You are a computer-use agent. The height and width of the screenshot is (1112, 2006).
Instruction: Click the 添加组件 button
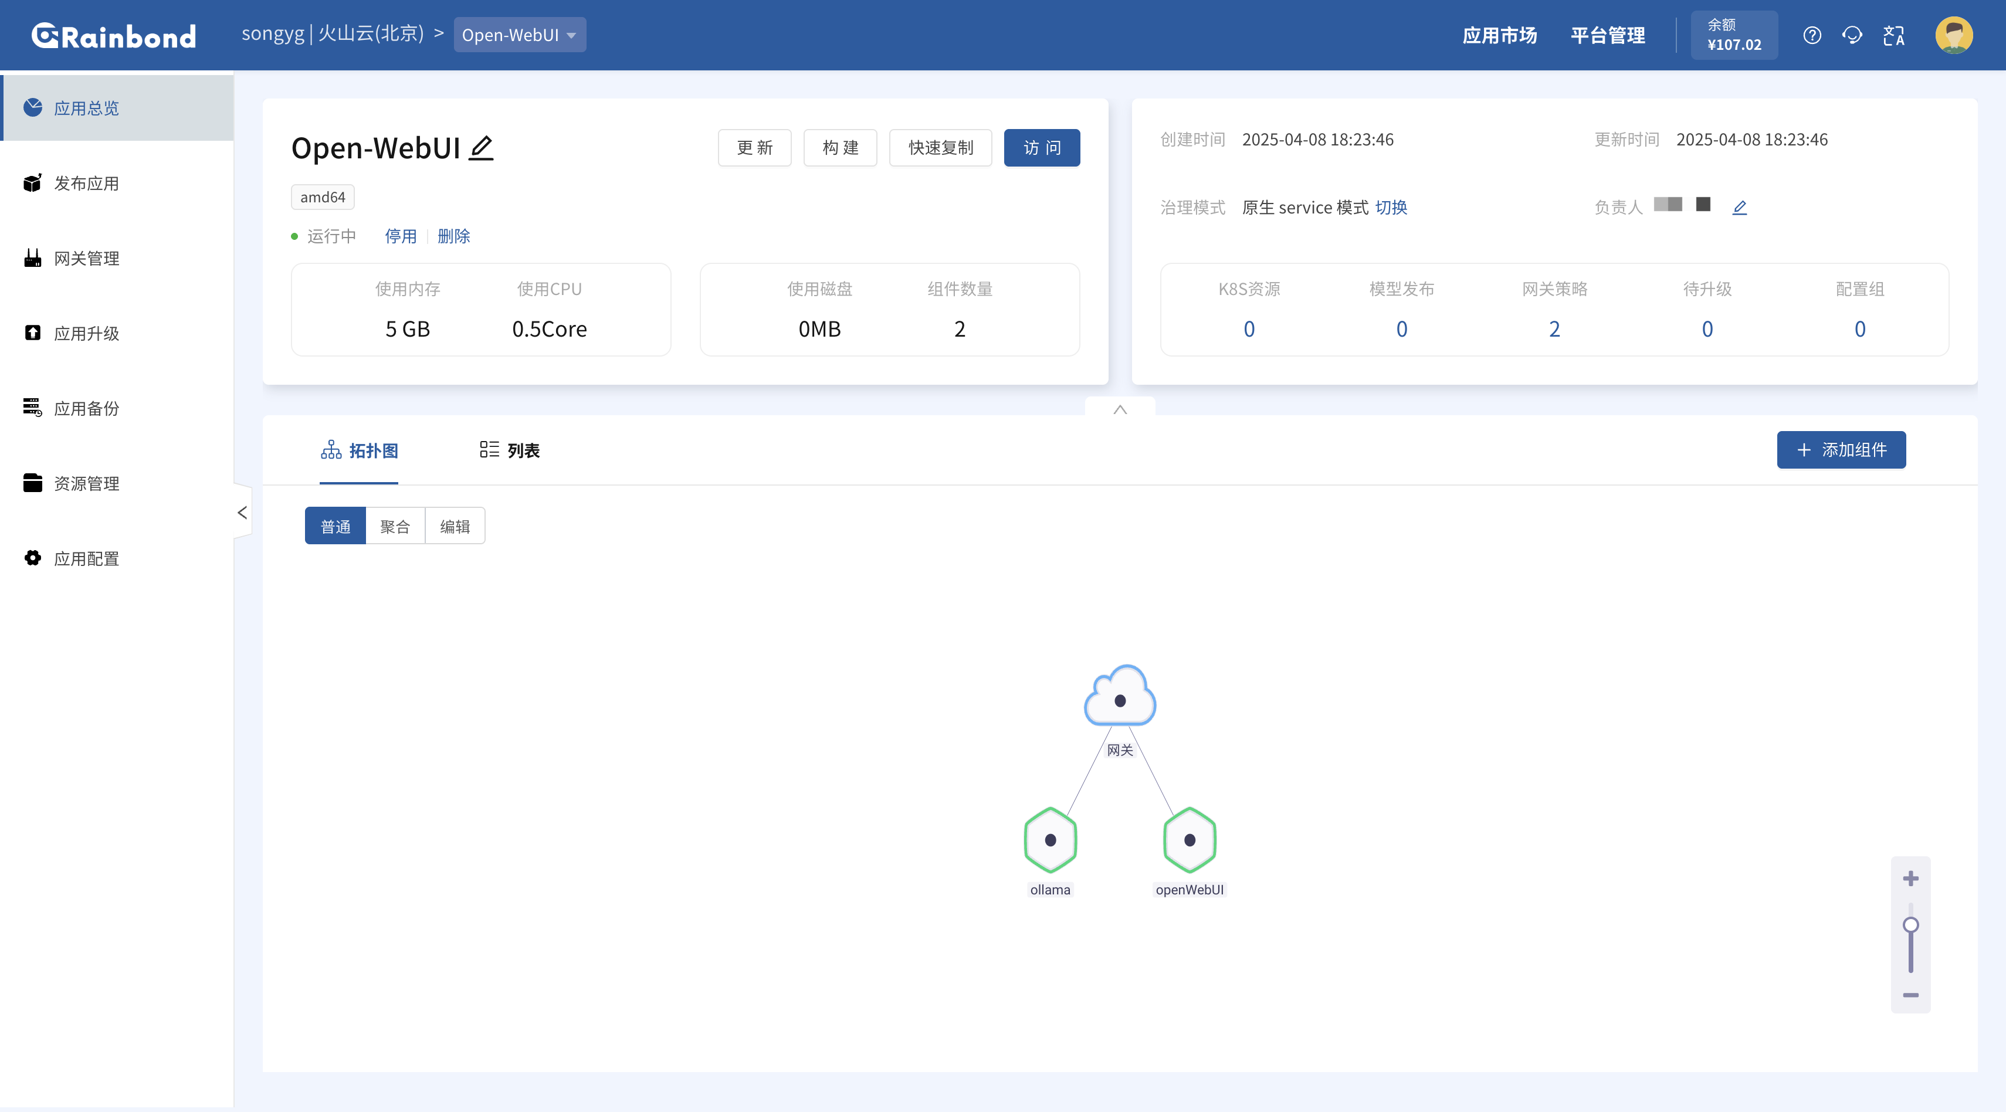1842,450
